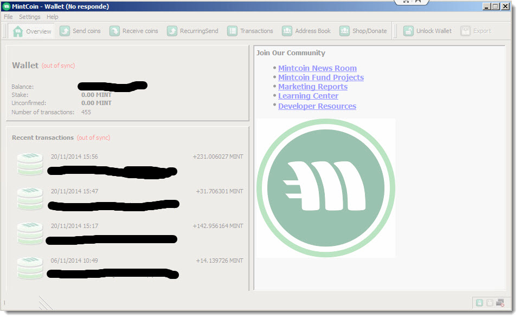Switch to the Address Book tab label
The height and width of the screenshot is (319, 520).
click(x=313, y=31)
